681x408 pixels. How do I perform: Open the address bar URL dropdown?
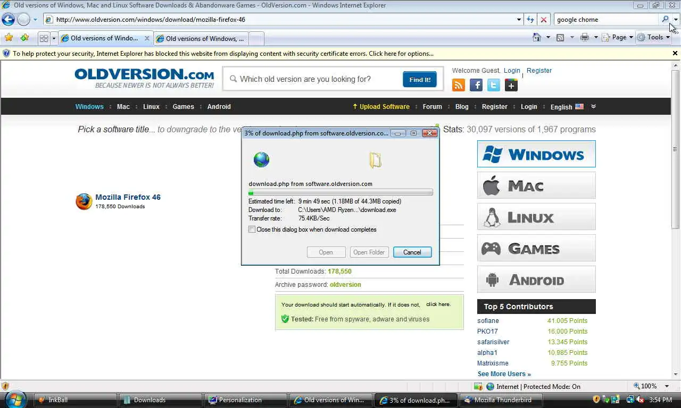pos(519,20)
